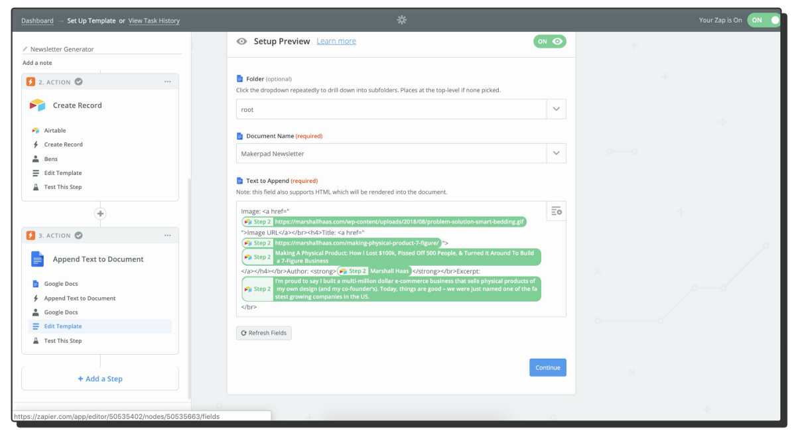Click Refresh Fields button
Screen dimensions: 796x443
click(x=263, y=333)
